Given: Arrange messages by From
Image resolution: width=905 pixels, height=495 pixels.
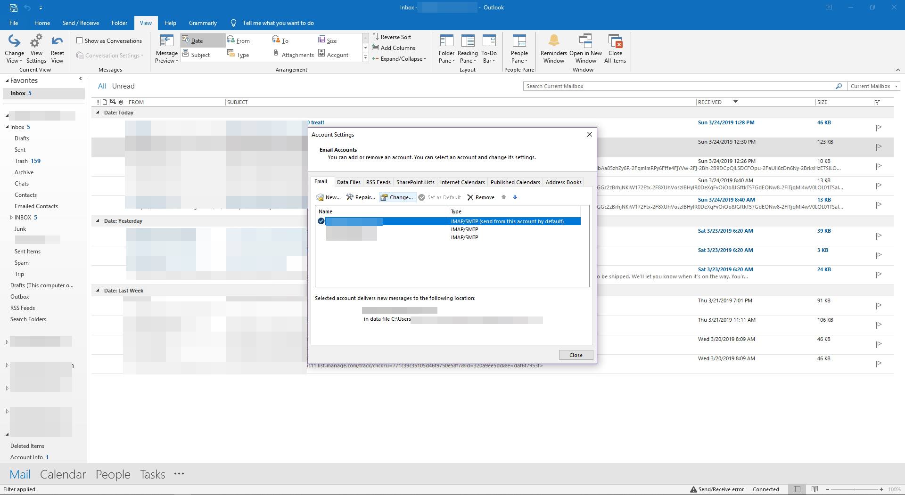Looking at the screenshot, I should coord(239,41).
